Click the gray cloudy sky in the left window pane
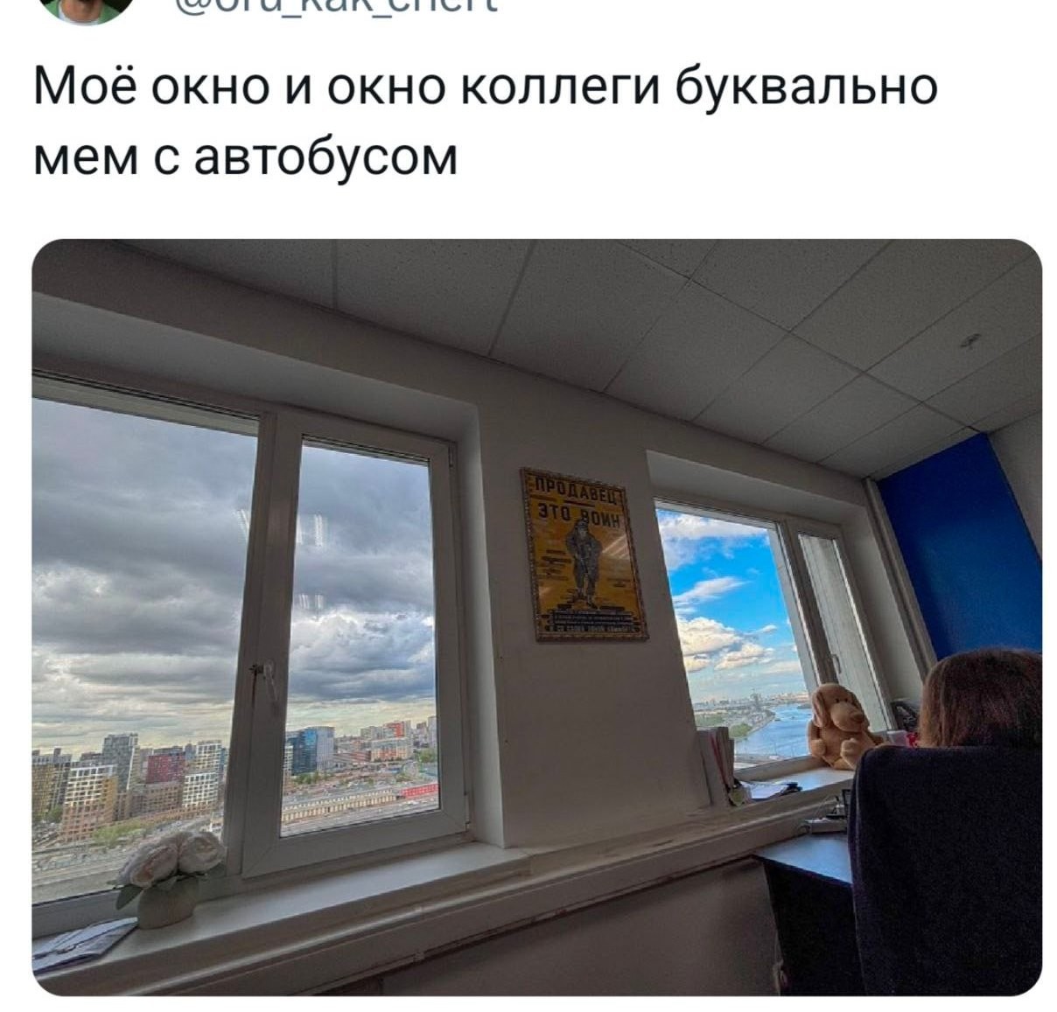Screen dimensions: 1057x1012 point(136,560)
